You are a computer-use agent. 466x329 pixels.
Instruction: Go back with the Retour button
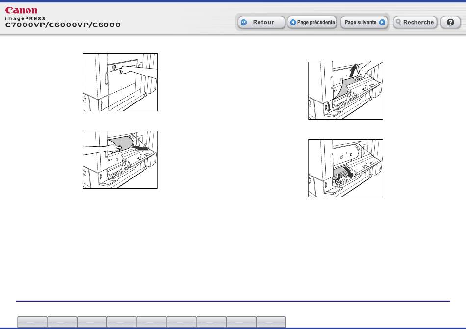pyautogui.click(x=261, y=22)
